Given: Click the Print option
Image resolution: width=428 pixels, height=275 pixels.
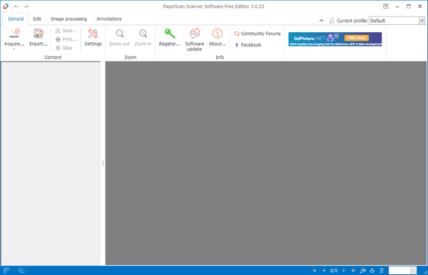Looking at the screenshot, I should 66,39.
